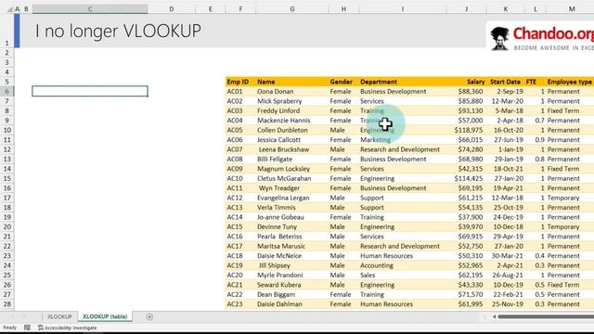This screenshot has width=594, height=334.
Task: Click 'Ready' status bar indicator
Action: (x=10, y=328)
